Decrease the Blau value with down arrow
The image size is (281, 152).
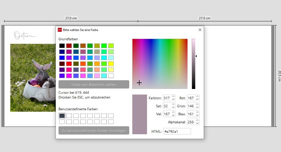[197, 115]
